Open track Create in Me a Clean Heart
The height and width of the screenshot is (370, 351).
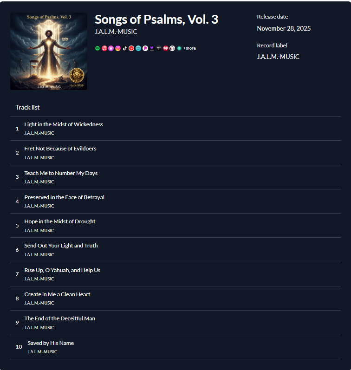[175, 298]
